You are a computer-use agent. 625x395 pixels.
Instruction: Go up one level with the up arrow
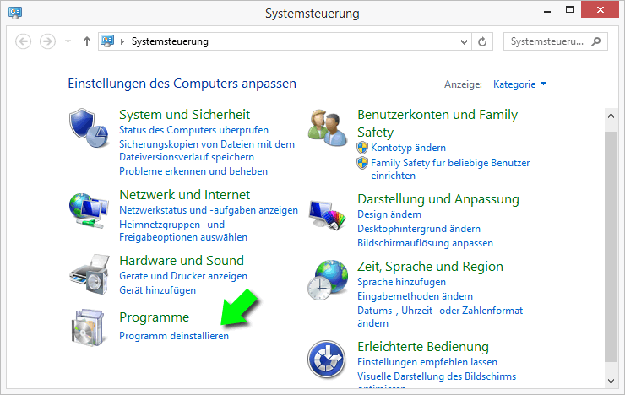click(86, 41)
